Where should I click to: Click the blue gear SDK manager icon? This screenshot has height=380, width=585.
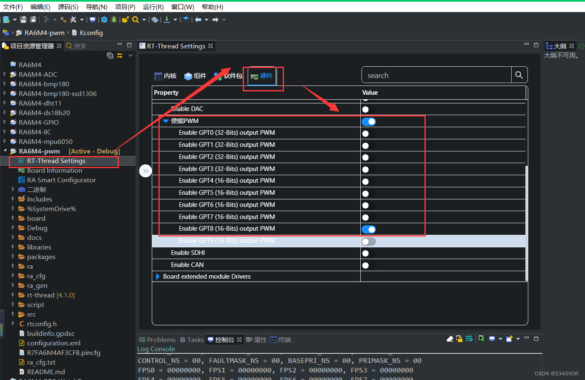[104, 20]
